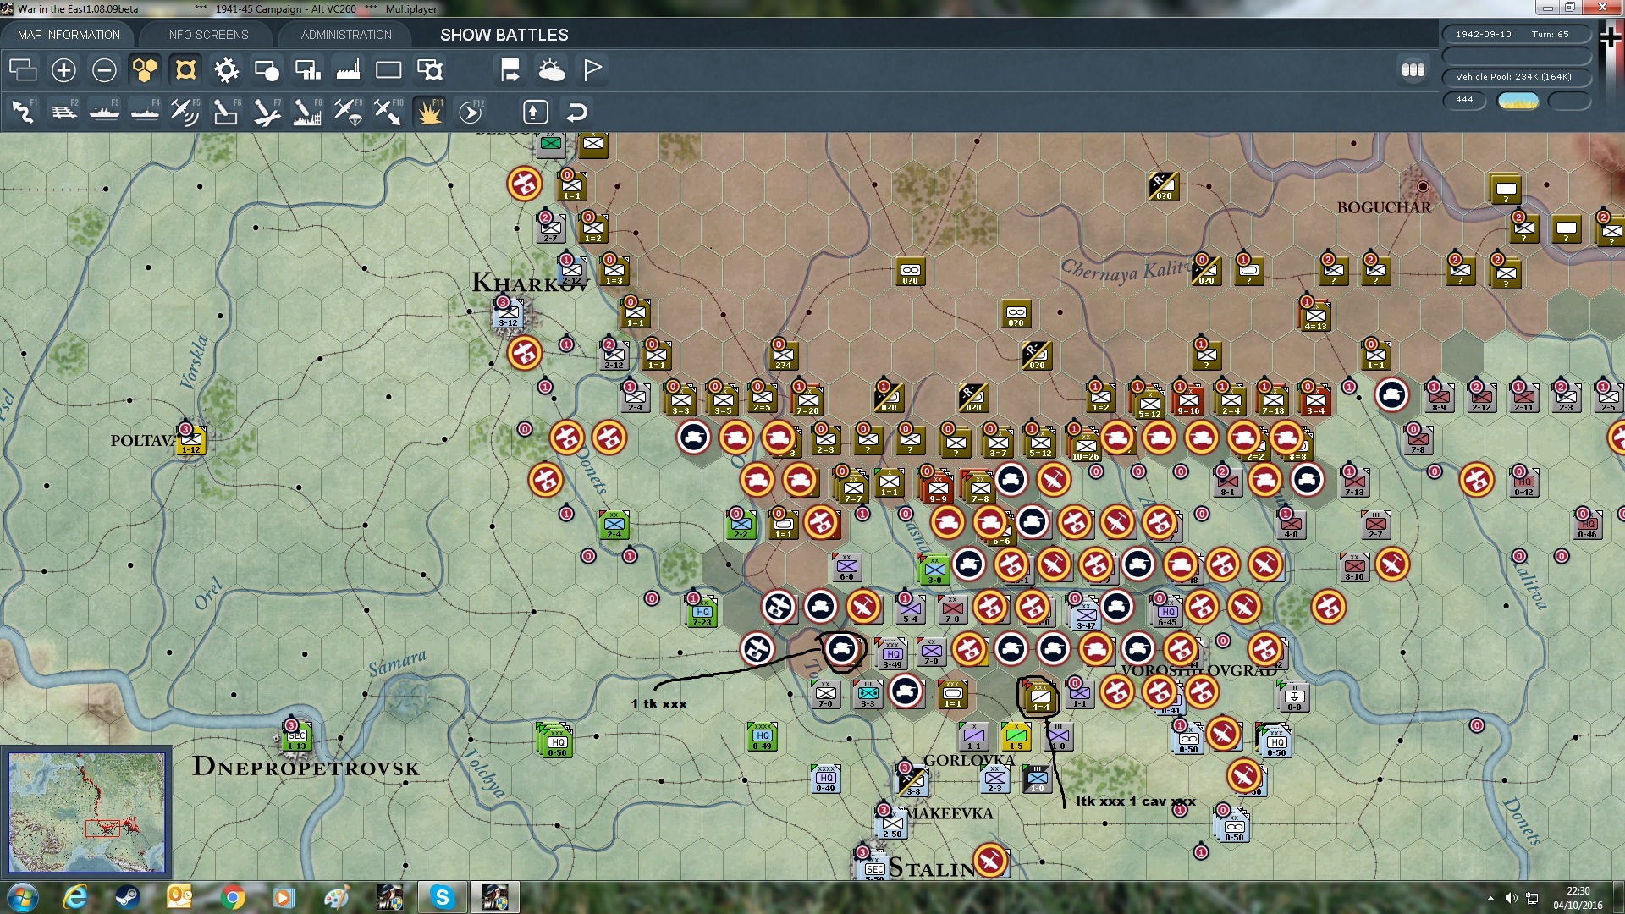
Task: Click the overlapping windows icon
Action: (23, 70)
